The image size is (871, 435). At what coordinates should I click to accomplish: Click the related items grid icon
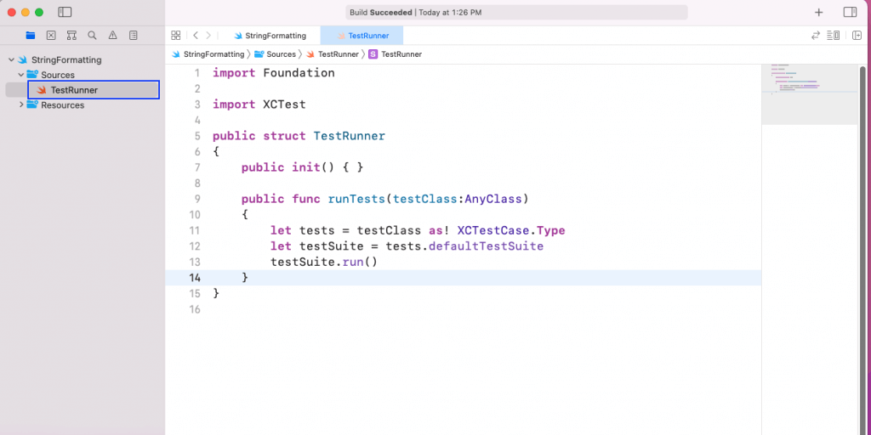point(176,36)
